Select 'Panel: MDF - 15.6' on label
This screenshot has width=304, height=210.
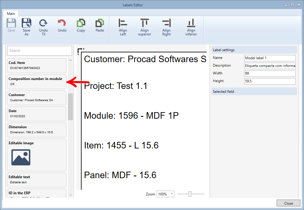coord(120,175)
